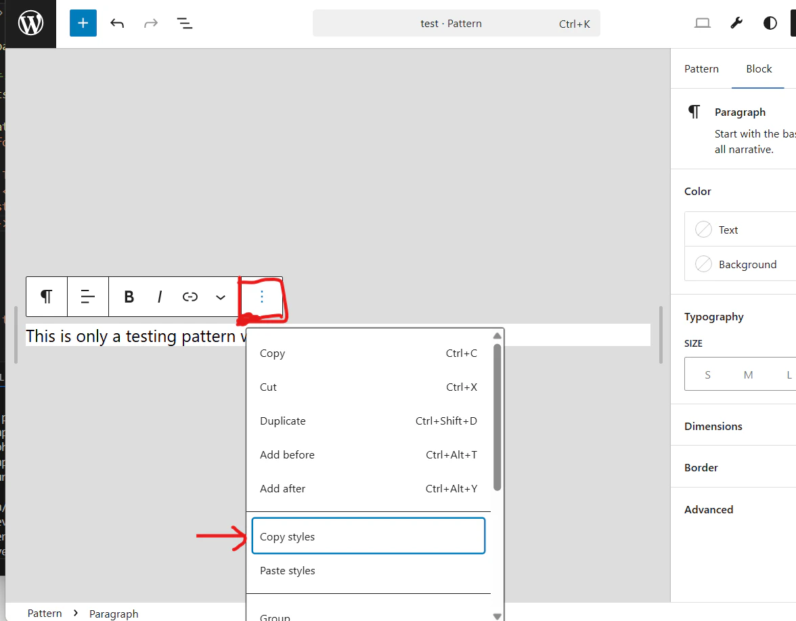Viewport: 796px width, 621px height.
Task: Open the view device preview icon
Action: coord(703,23)
